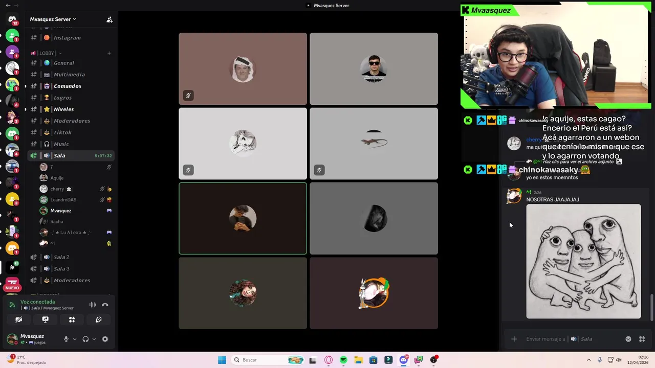
Task: Open the Tiktok channel
Action: tap(71, 132)
